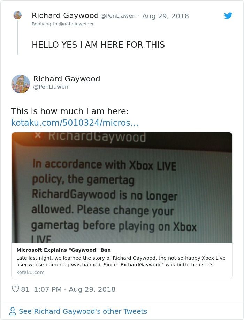Image resolution: width=244 pixels, height=320 pixels.
Task: Open @PenLlawen handle in the reply header
Action: pyautogui.click(x=118, y=16)
